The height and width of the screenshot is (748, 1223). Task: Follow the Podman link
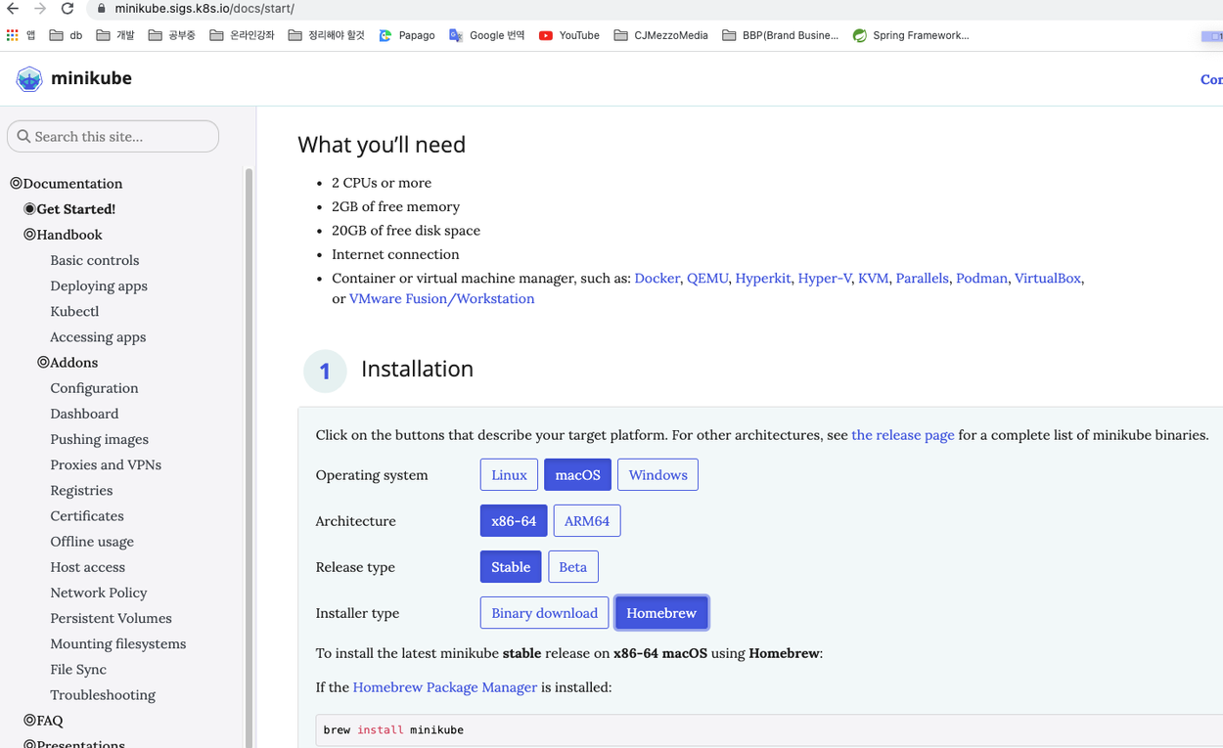(981, 278)
